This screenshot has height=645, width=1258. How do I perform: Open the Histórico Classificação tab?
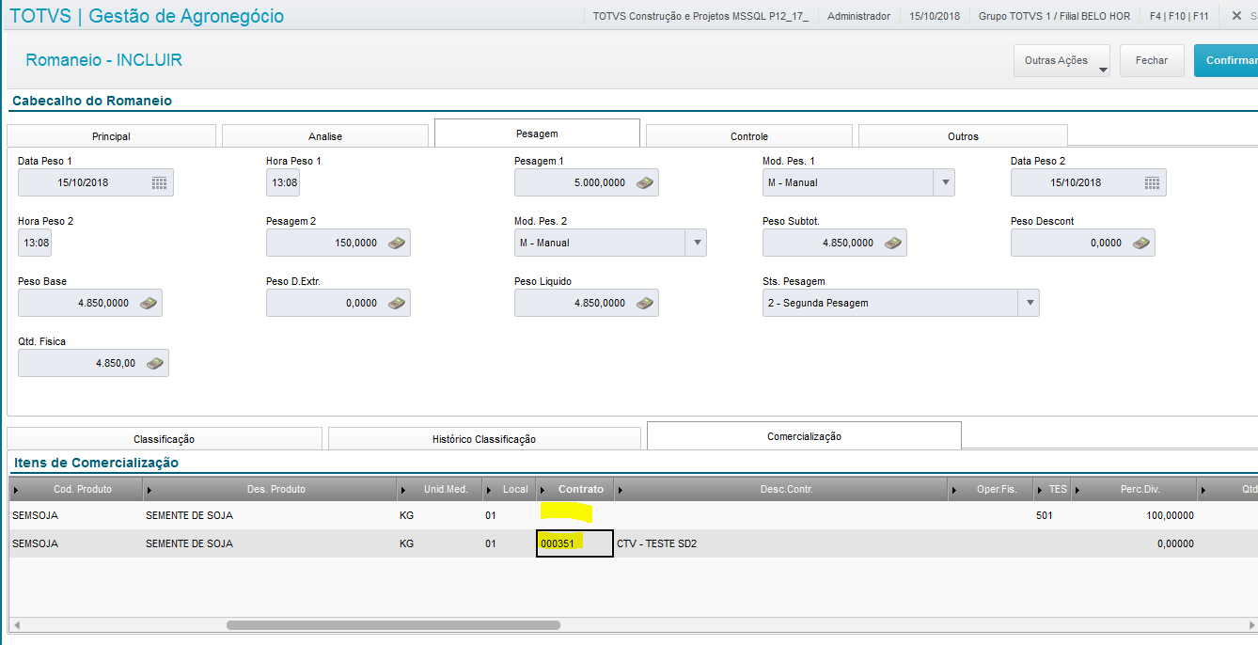pyautogui.click(x=484, y=439)
